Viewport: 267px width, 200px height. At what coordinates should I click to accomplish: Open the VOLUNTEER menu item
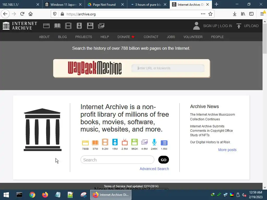tap(193, 37)
